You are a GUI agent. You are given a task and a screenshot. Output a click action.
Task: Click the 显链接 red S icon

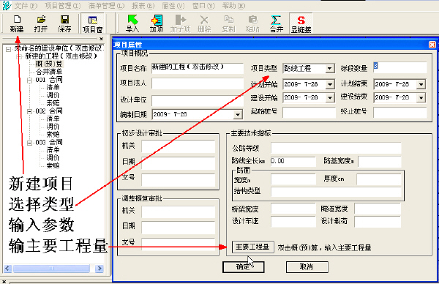[x=301, y=24]
